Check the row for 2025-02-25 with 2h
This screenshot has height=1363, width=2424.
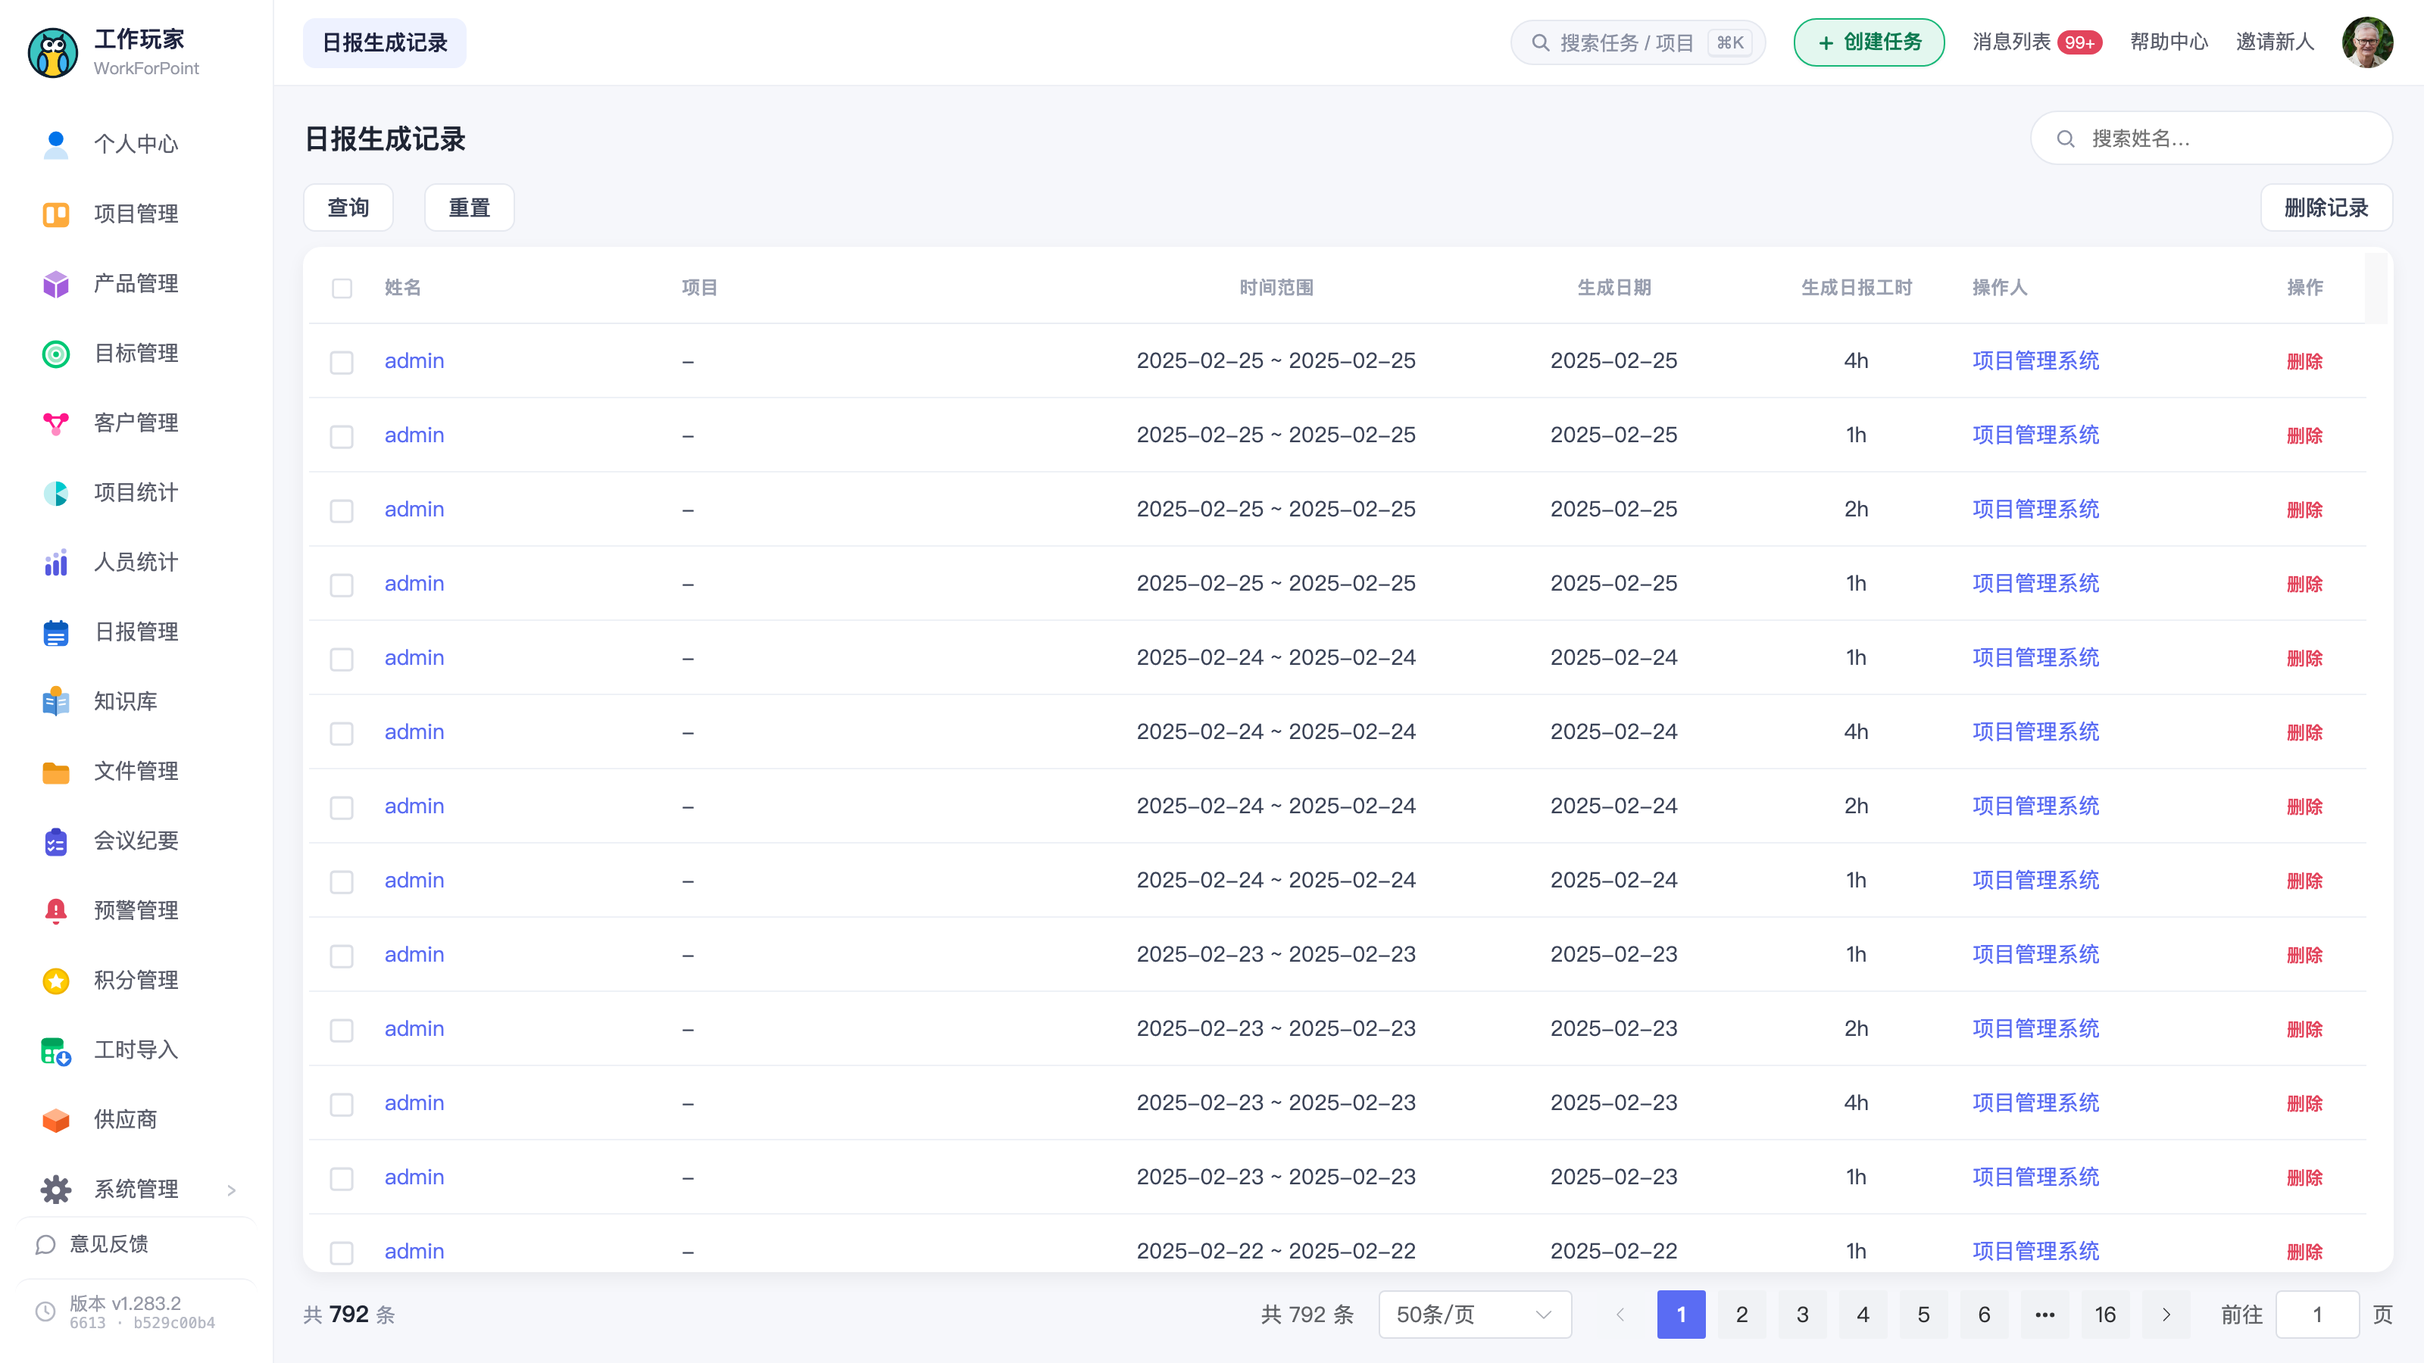[342, 511]
